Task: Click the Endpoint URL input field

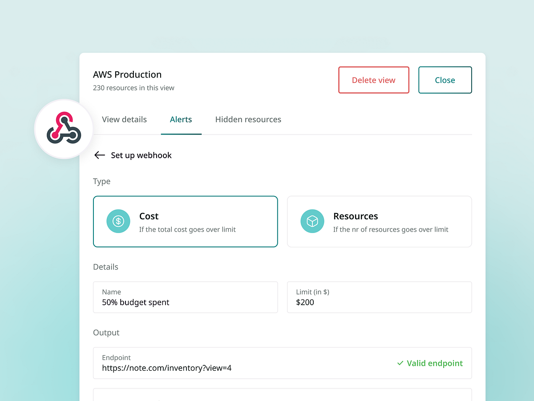Action: pos(222,363)
